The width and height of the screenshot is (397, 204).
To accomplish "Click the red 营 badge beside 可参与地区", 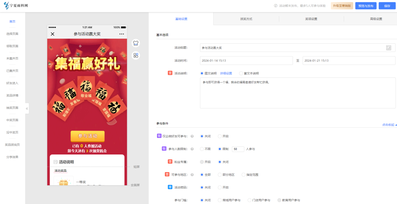I will pyautogui.click(x=167, y=174).
